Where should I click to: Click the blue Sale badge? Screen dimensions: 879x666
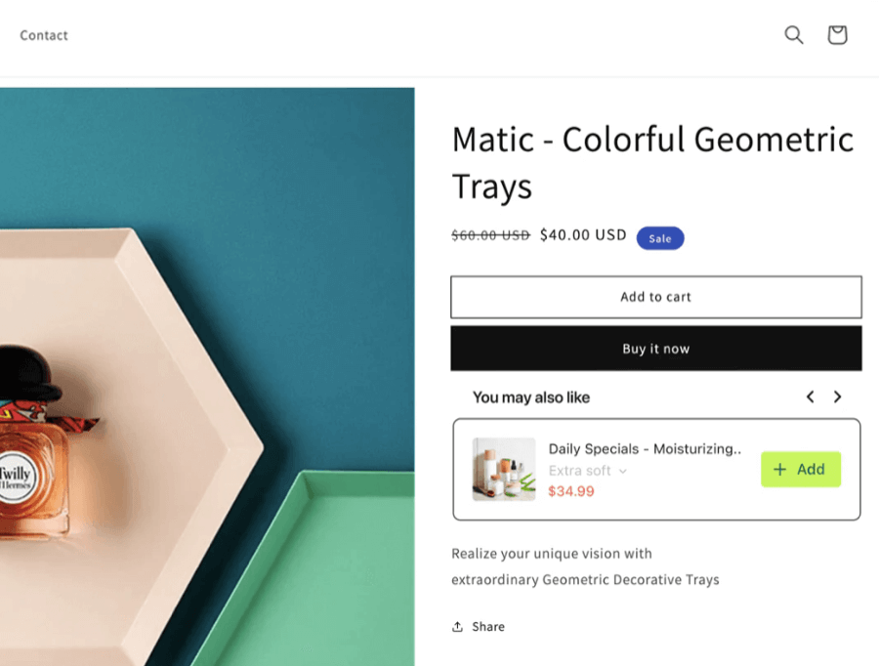pos(660,238)
